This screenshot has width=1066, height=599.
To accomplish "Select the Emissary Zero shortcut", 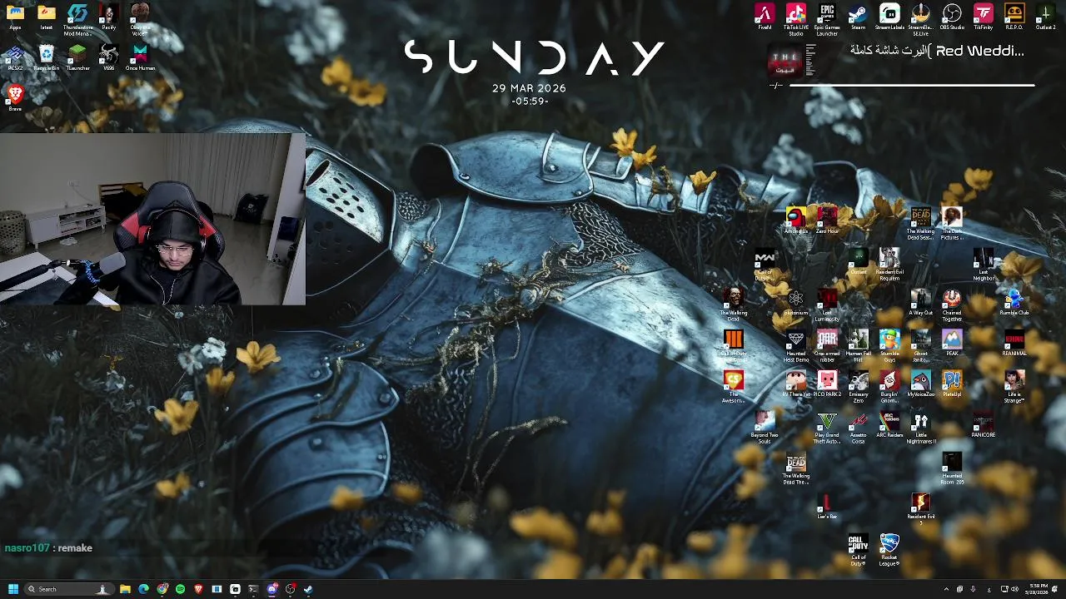I will [x=858, y=387].
